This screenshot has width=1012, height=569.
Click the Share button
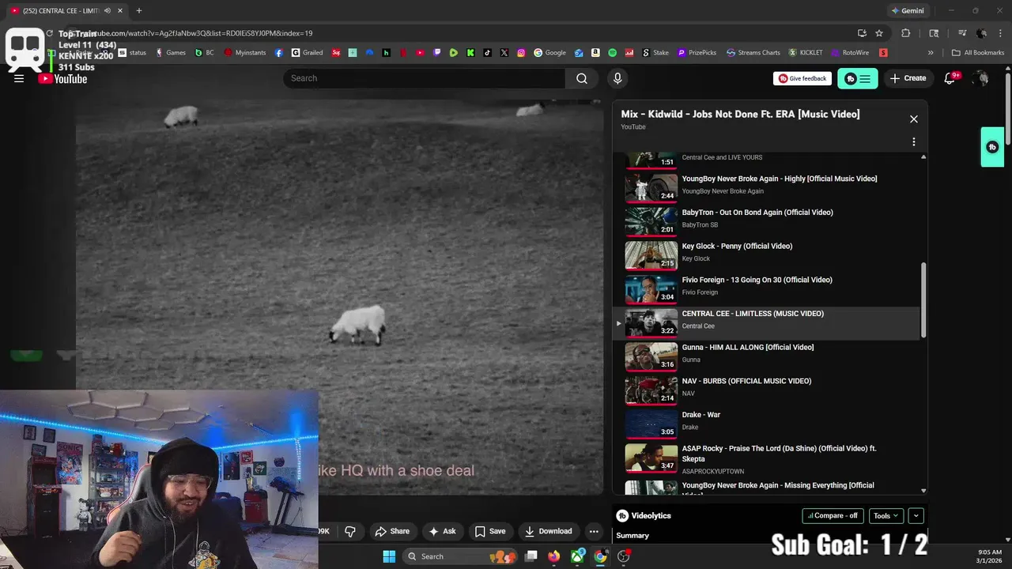[392, 531]
